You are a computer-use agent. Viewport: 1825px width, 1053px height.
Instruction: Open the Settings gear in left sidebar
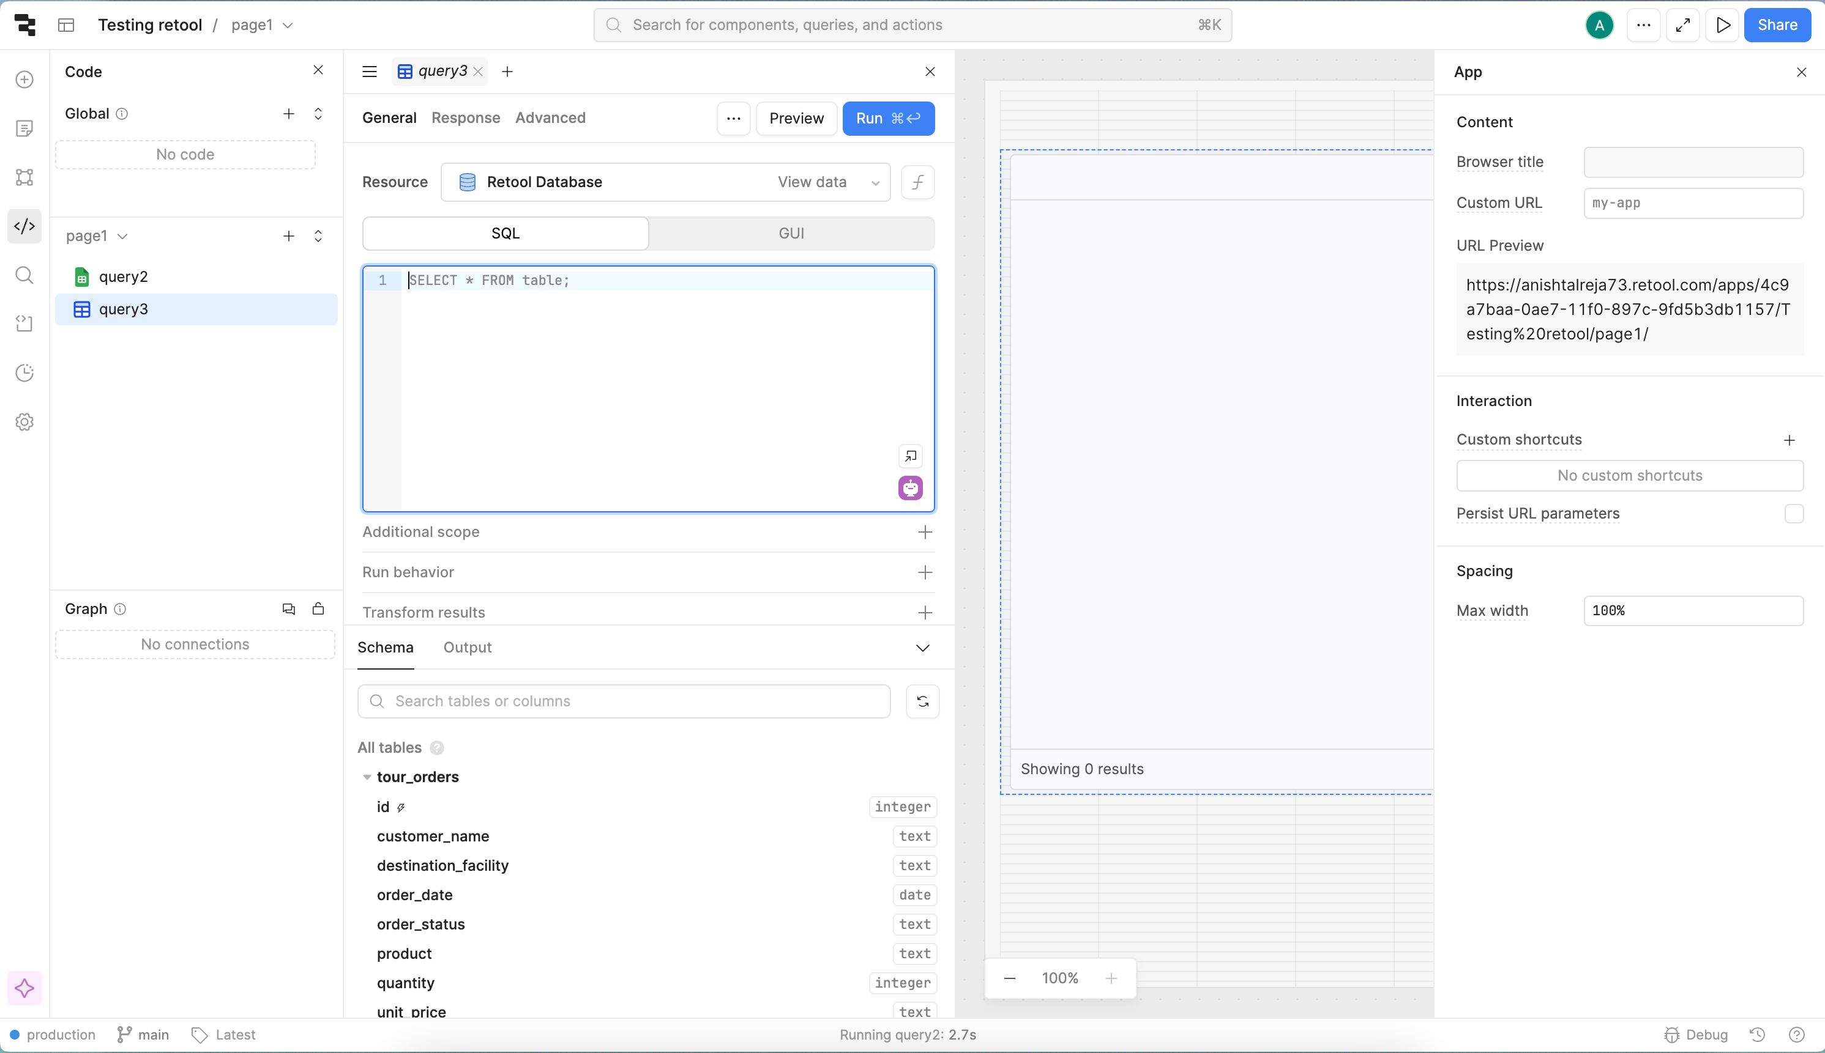click(24, 422)
